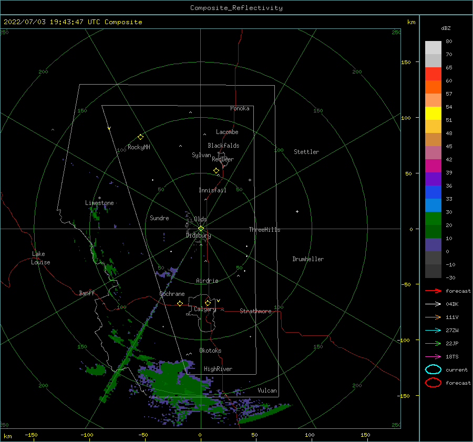The image size is (473, 442).
Task: Click the Strathmore city label
Action: pos(255,311)
